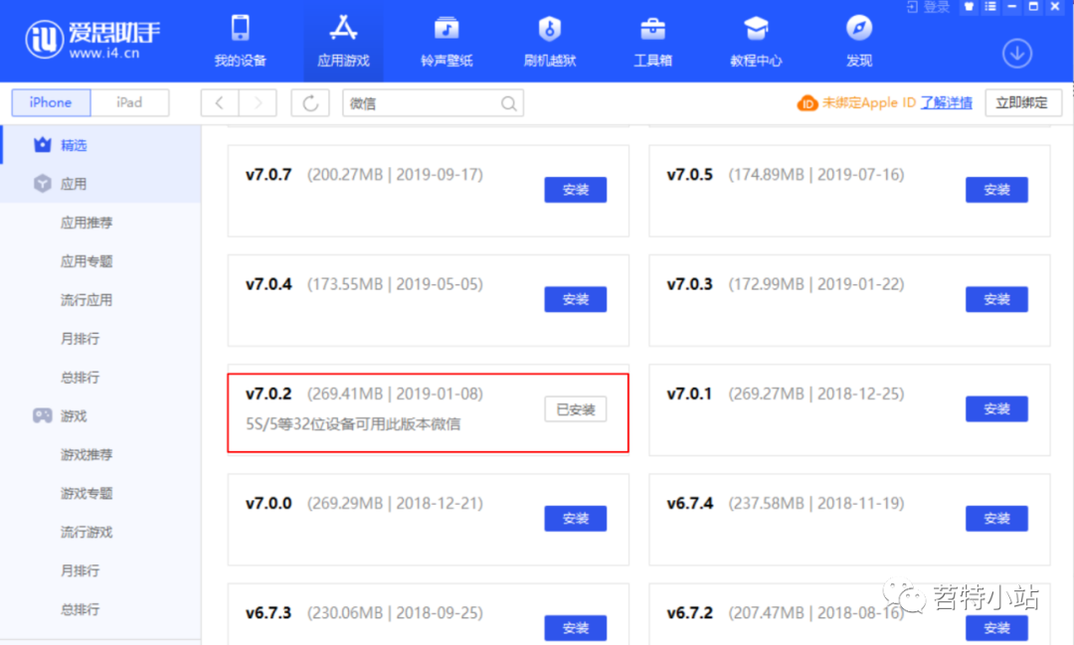This screenshot has width=1074, height=645.
Task: Click the 立即绑定 button
Action: tap(1022, 102)
